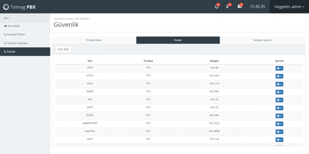Select the HTTP name cell

(90, 68)
